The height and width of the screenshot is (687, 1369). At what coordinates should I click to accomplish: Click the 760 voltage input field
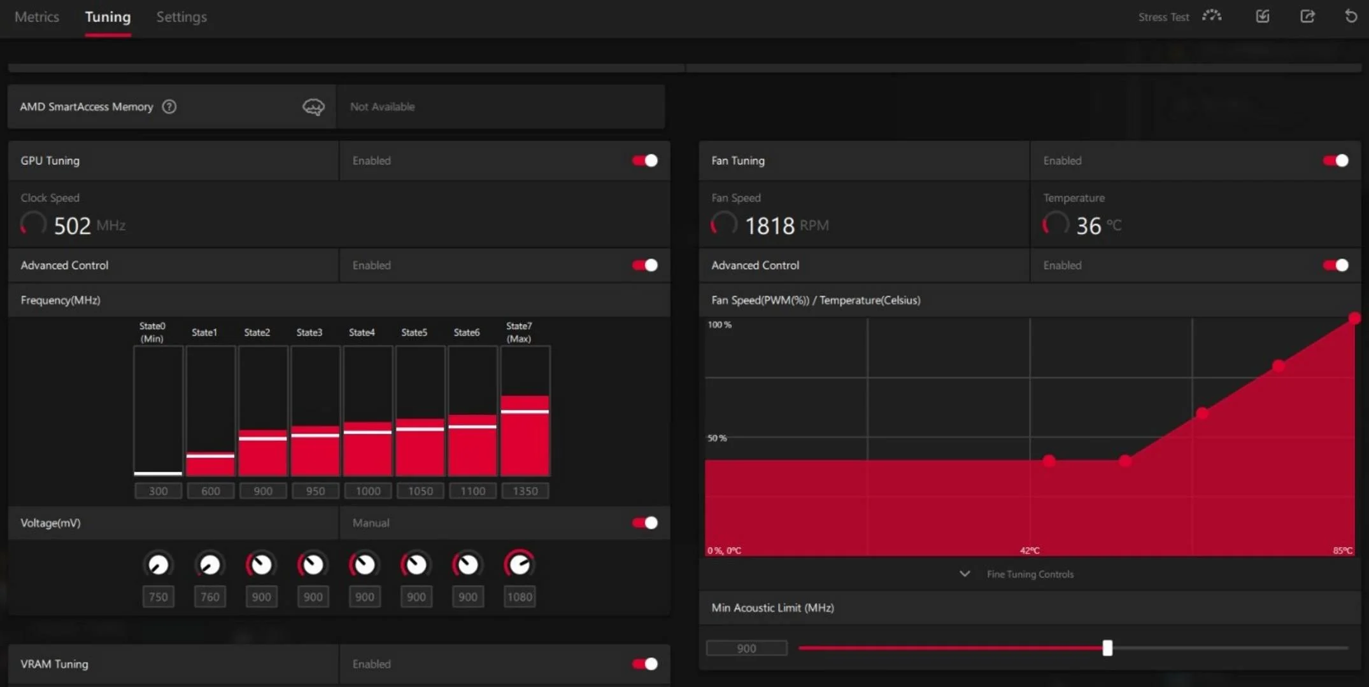209,597
